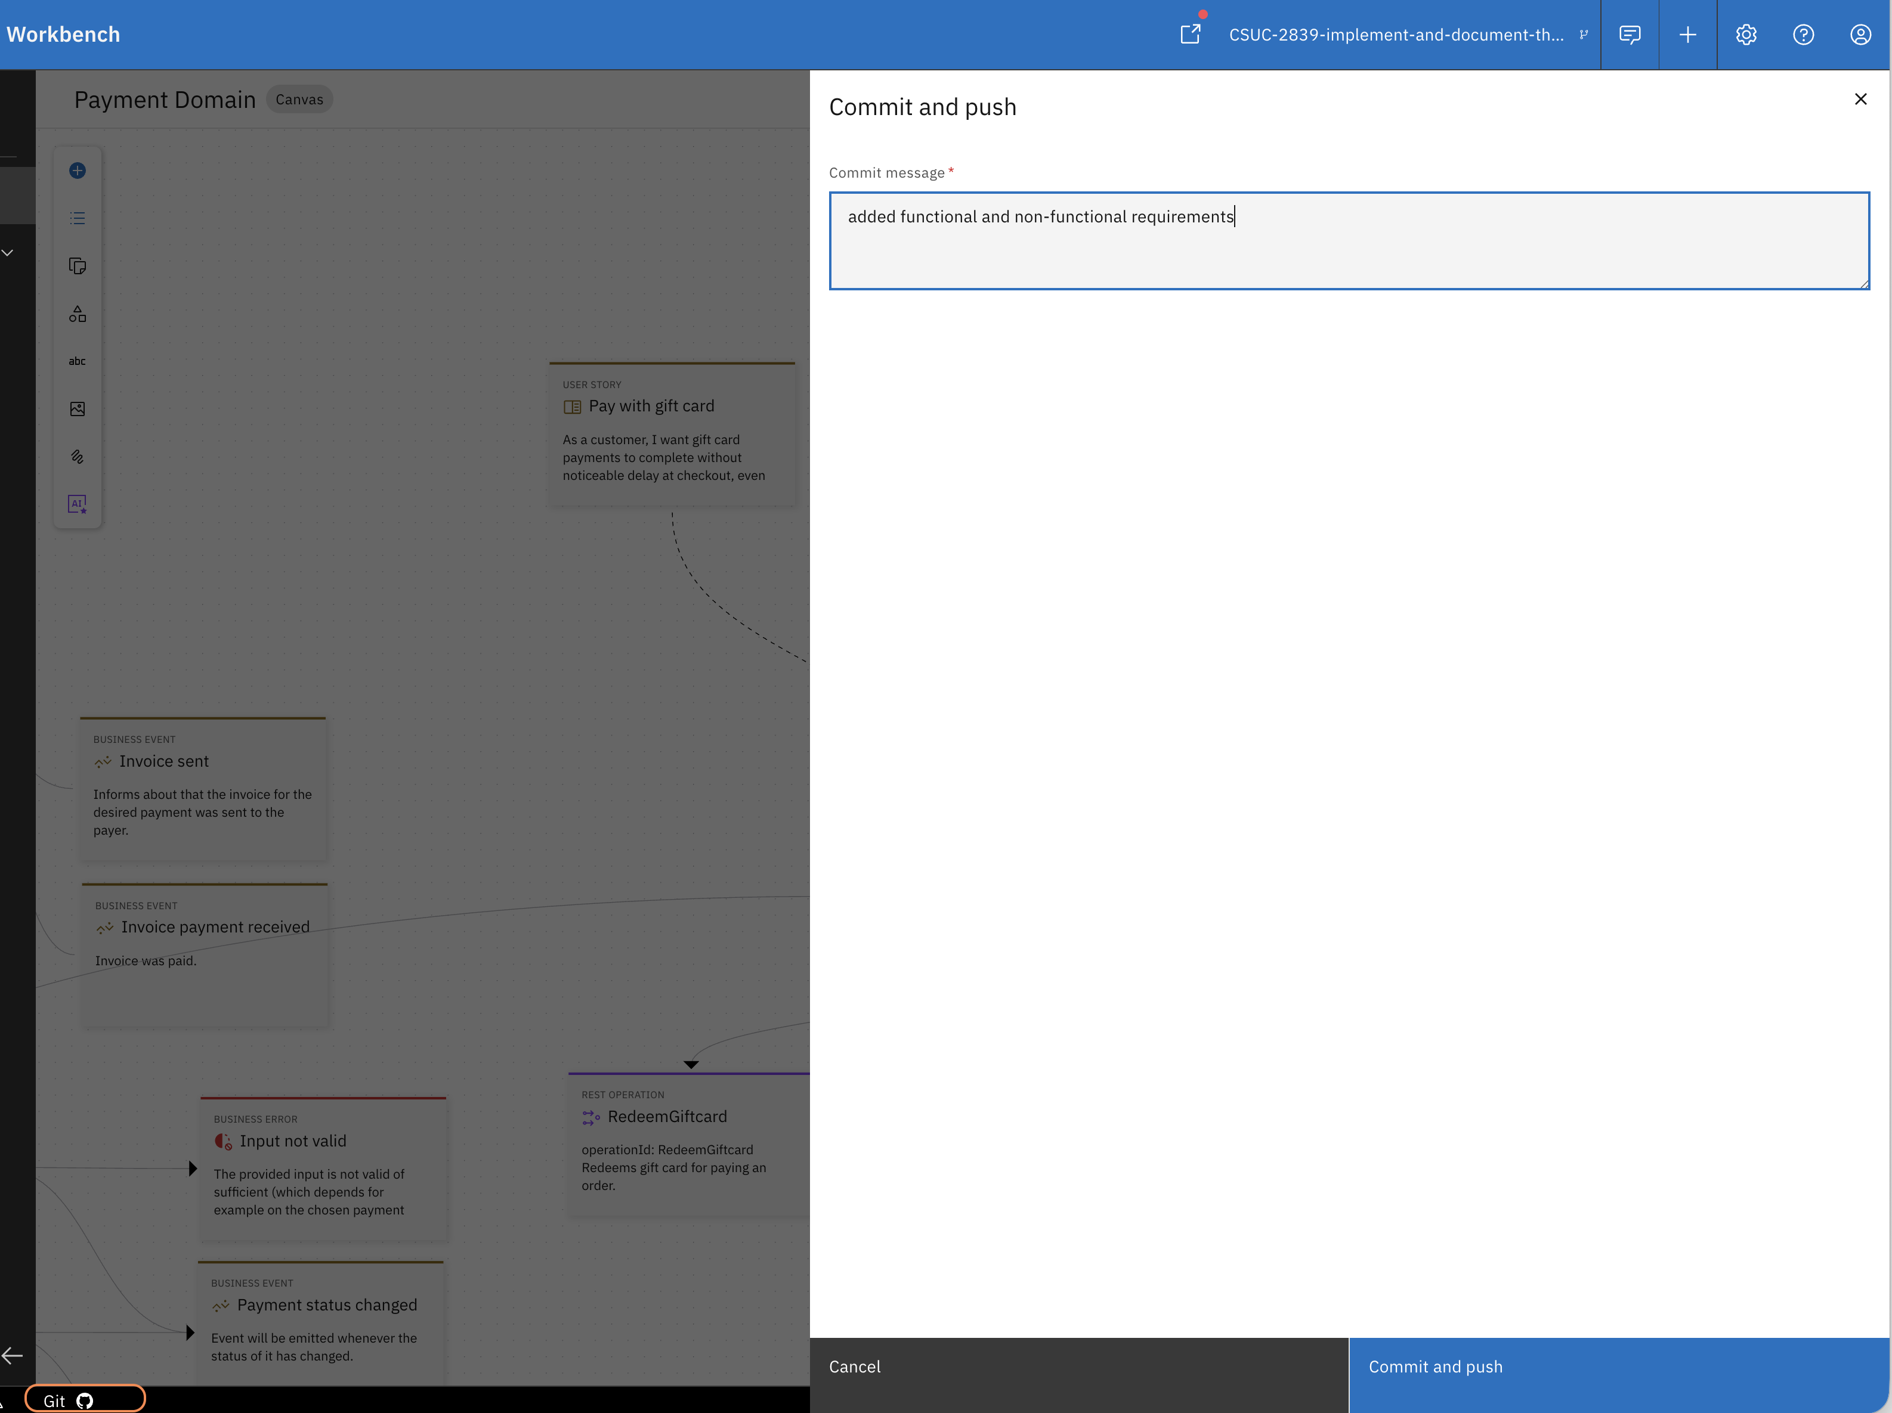Open the user profile icon
The height and width of the screenshot is (1413, 1892).
(x=1860, y=34)
